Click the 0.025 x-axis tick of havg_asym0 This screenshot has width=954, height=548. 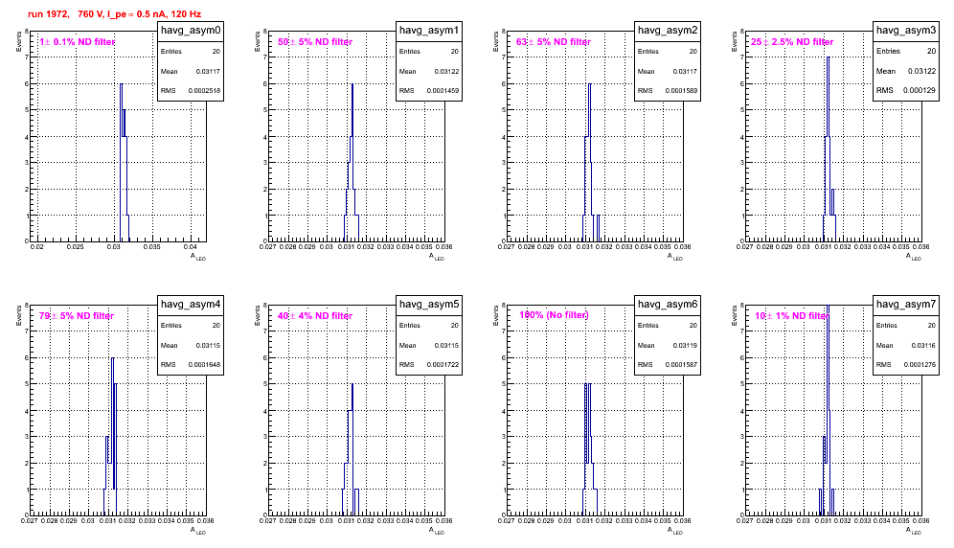(x=76, y=247)
